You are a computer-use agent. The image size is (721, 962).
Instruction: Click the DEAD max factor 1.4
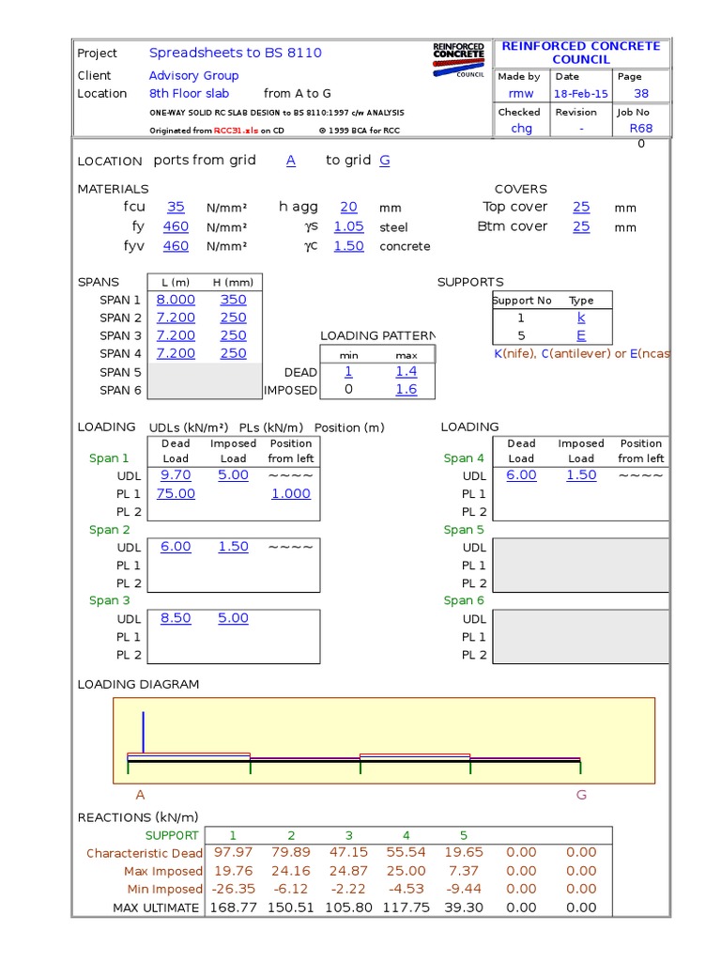coord(407,371)
